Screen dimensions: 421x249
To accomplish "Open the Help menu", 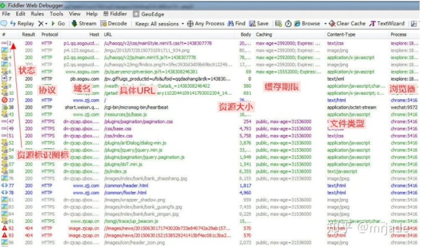I will coord(92,14).
